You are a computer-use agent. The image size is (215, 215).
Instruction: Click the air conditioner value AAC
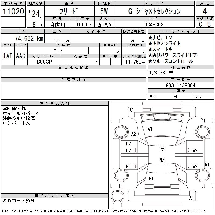21,56
